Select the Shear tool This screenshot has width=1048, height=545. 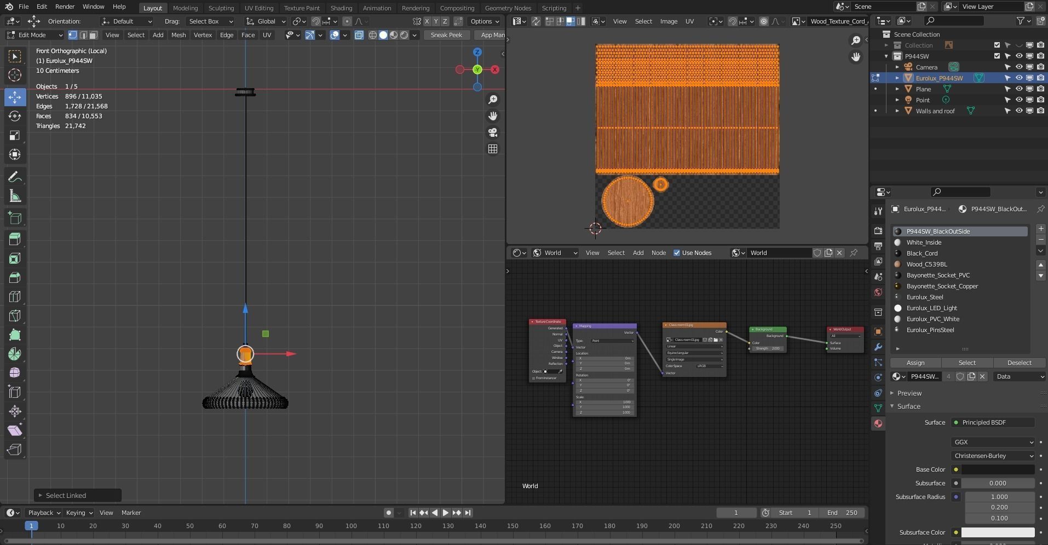click(x=15, y=430)
